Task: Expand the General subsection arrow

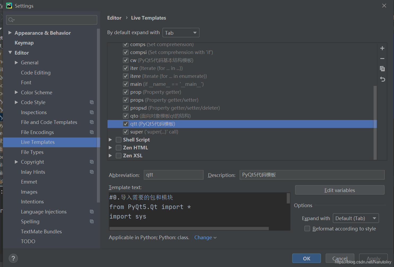Action: tap(16, 63)
